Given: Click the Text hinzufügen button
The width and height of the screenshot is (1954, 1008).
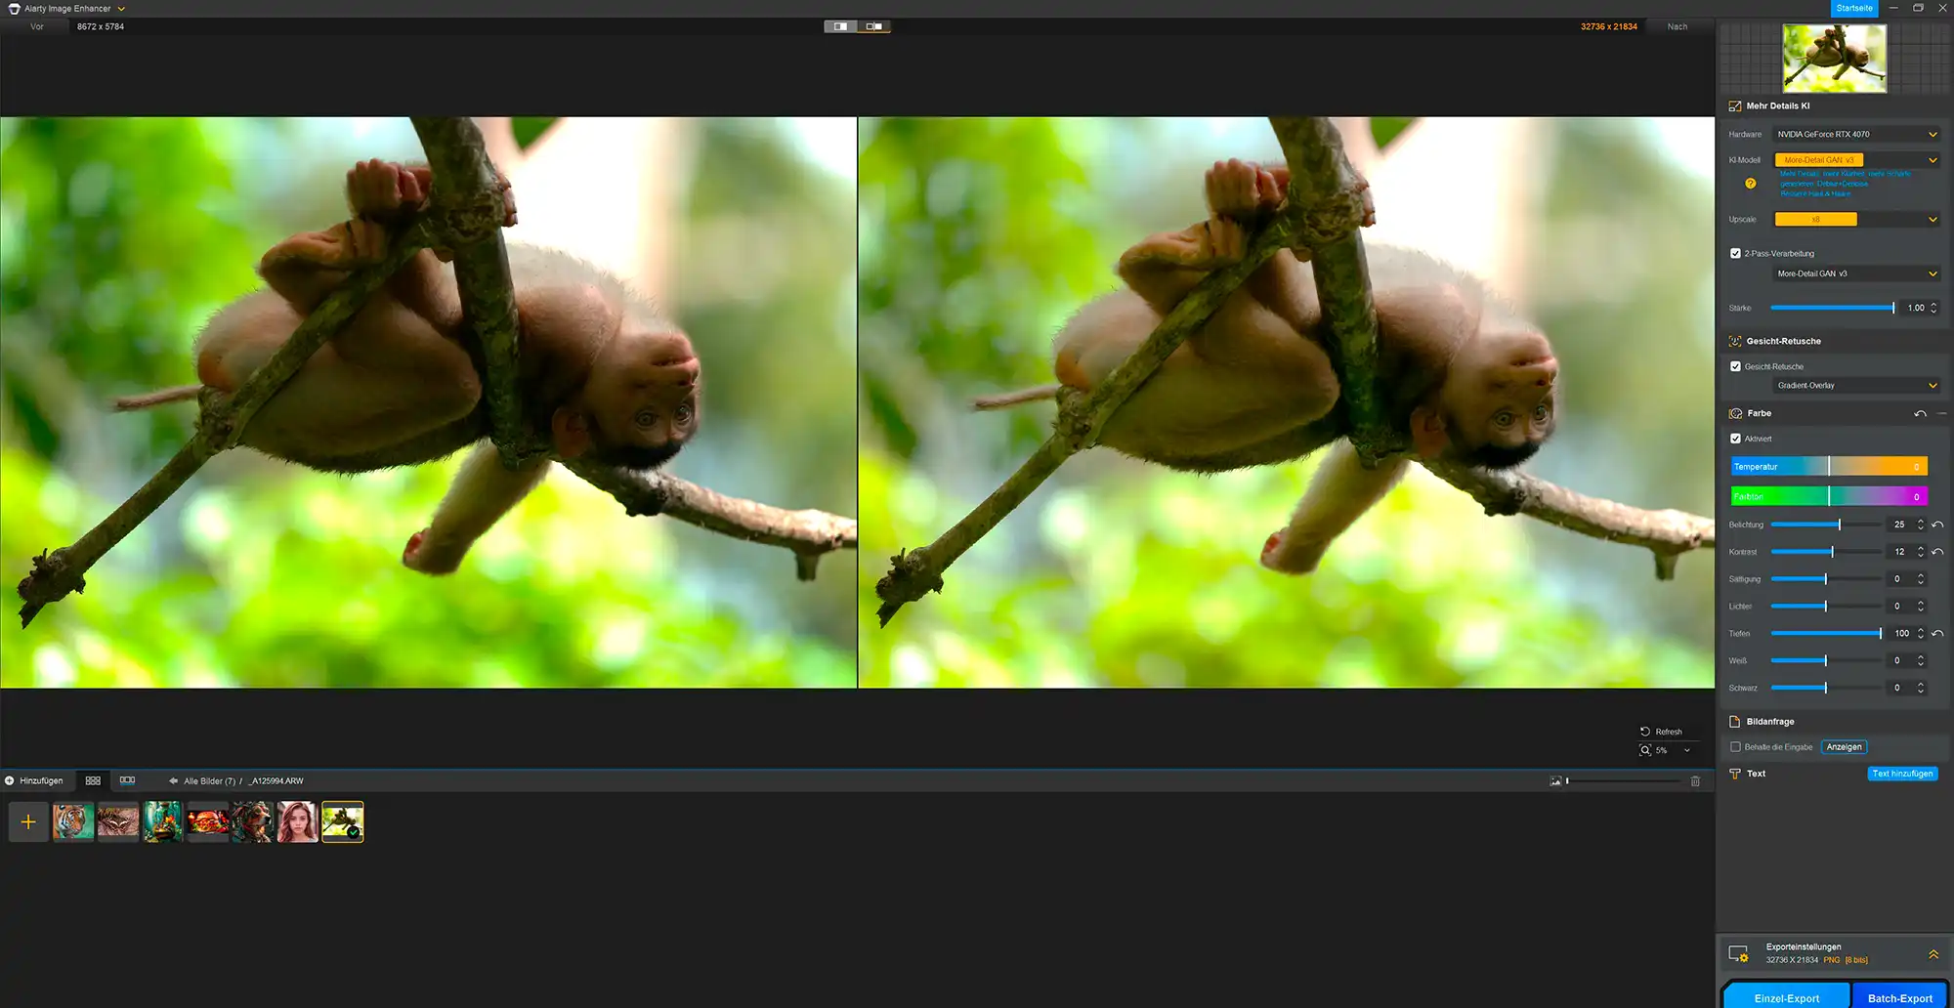Looking at the screenshot, I should (1901, 774).
